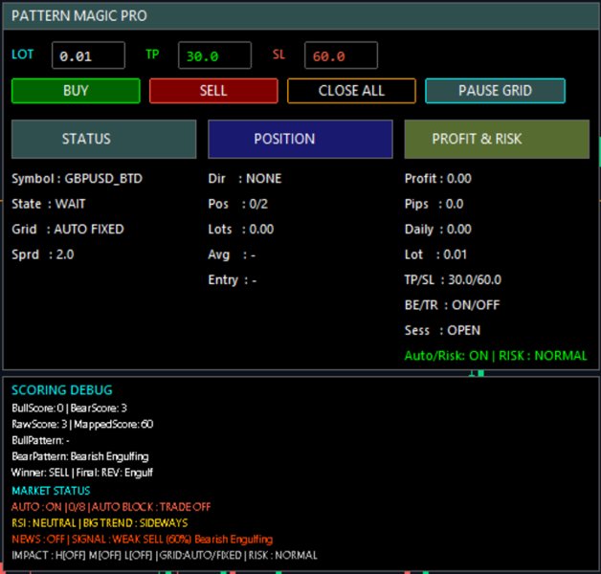The image size is (601, 574).
Task: Open the PROFIT & RISK panel header
Action: click(x=497, y=139)
